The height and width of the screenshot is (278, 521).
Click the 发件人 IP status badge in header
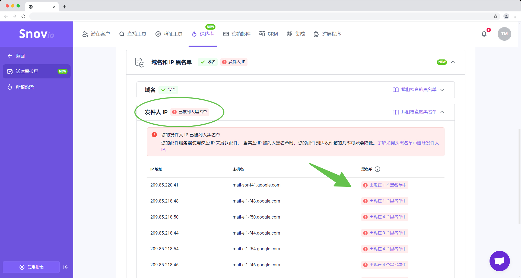coord(234,62)
